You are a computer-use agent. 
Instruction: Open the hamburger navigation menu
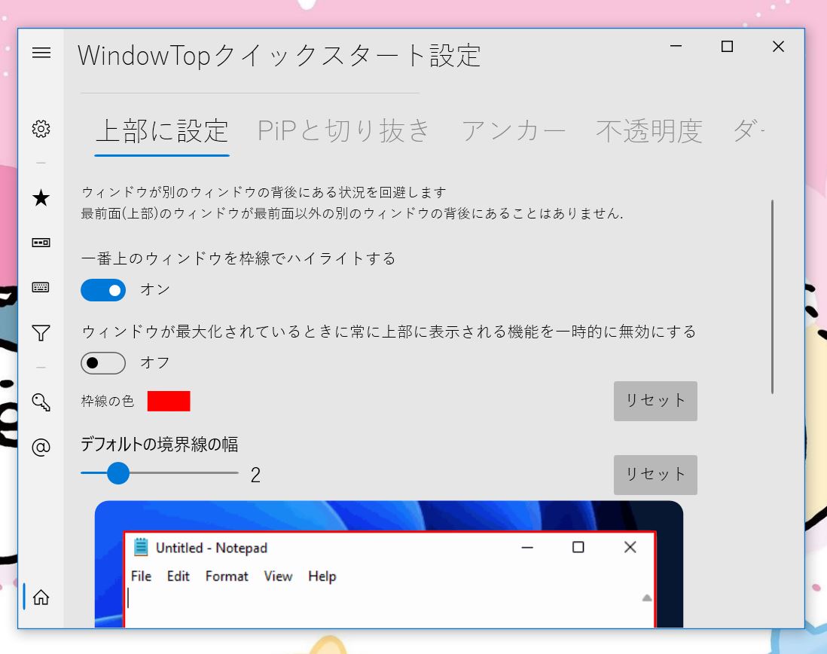click(41, 53)
